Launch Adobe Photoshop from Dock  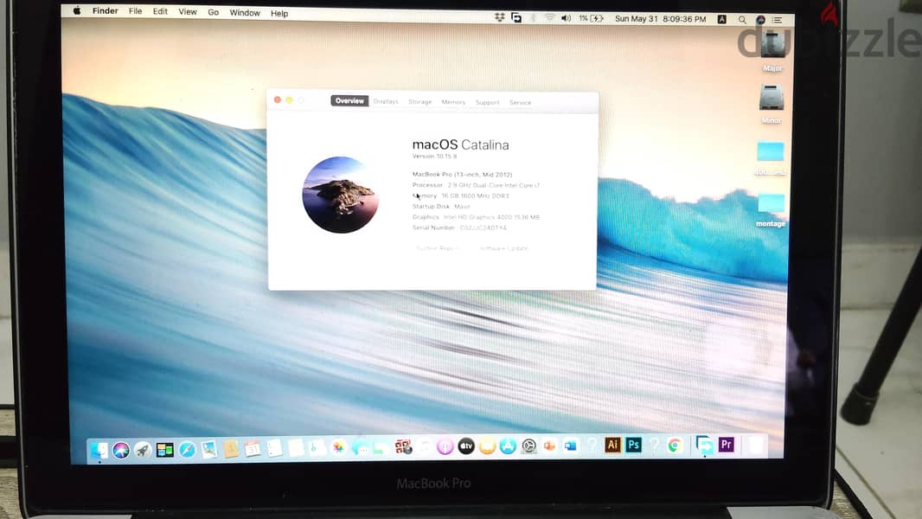[633, 445]
